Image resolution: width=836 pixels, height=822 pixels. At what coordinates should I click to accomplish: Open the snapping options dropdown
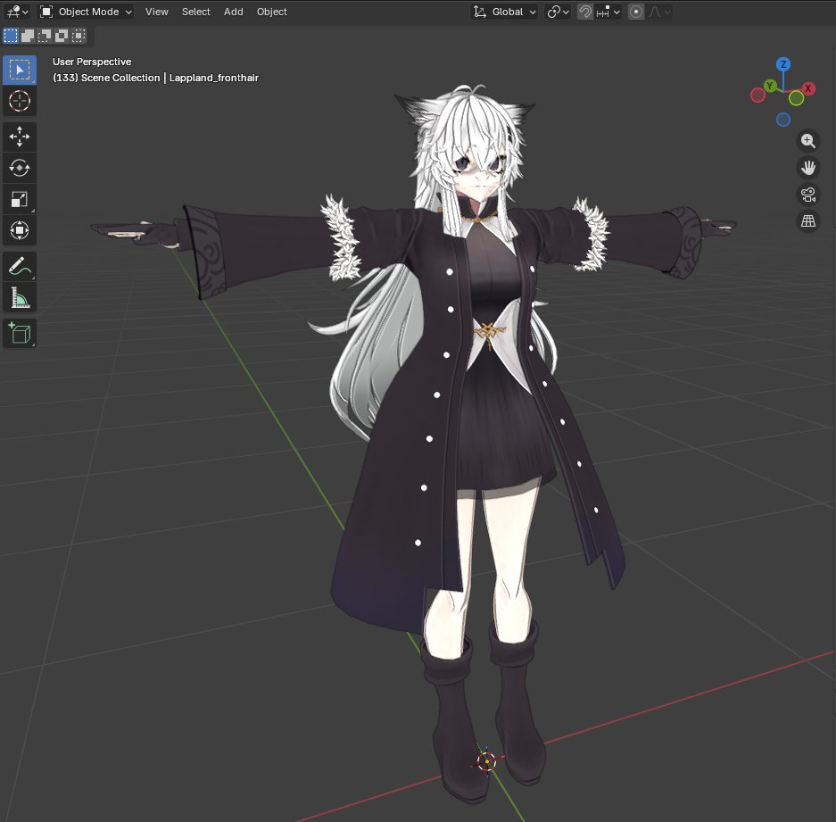tap(608, 12)
